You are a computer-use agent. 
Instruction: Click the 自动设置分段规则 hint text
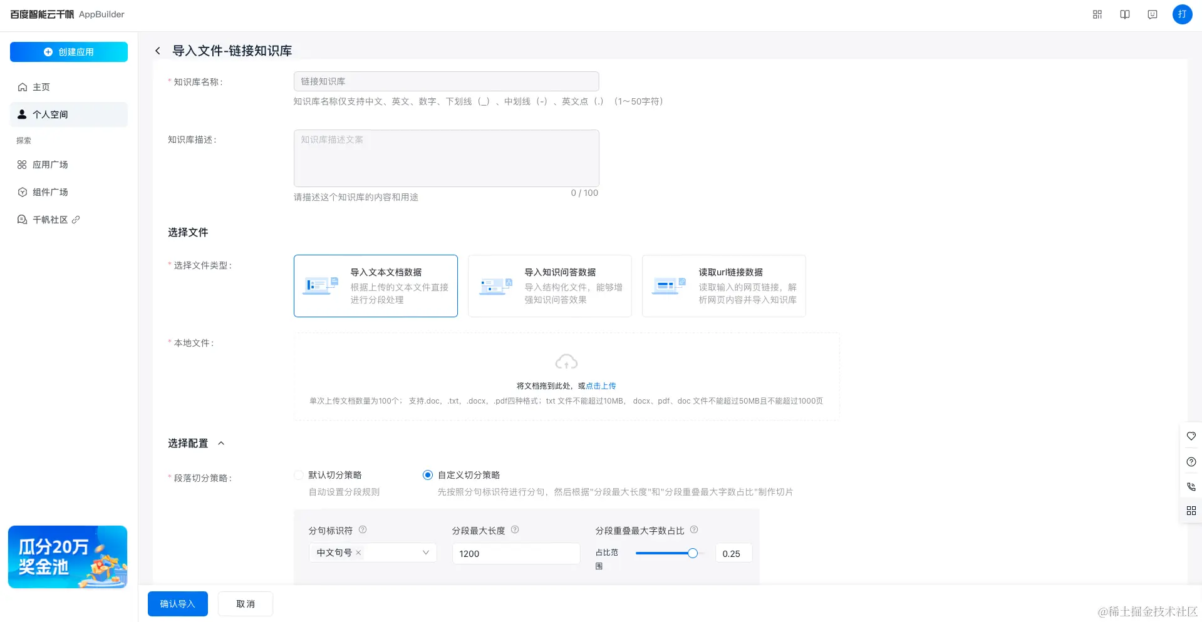point(344,492)
